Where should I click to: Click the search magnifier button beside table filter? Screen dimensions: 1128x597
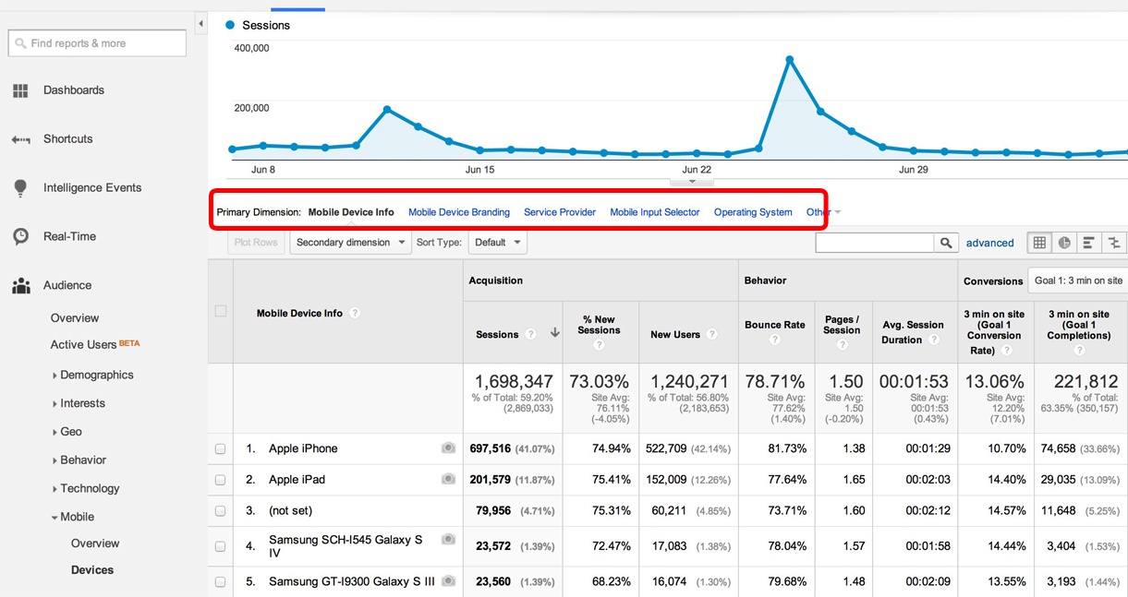(x=945, y=243)
